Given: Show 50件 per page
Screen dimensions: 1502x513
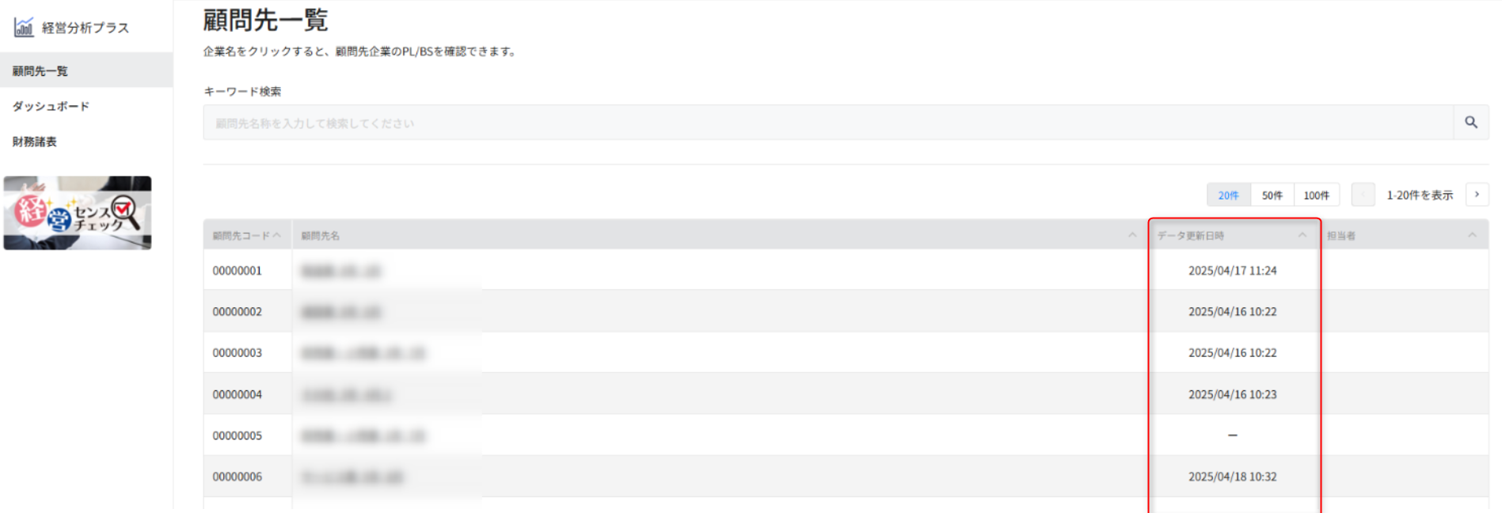Looking at the screenshot, I should [x=1272, y=195].
